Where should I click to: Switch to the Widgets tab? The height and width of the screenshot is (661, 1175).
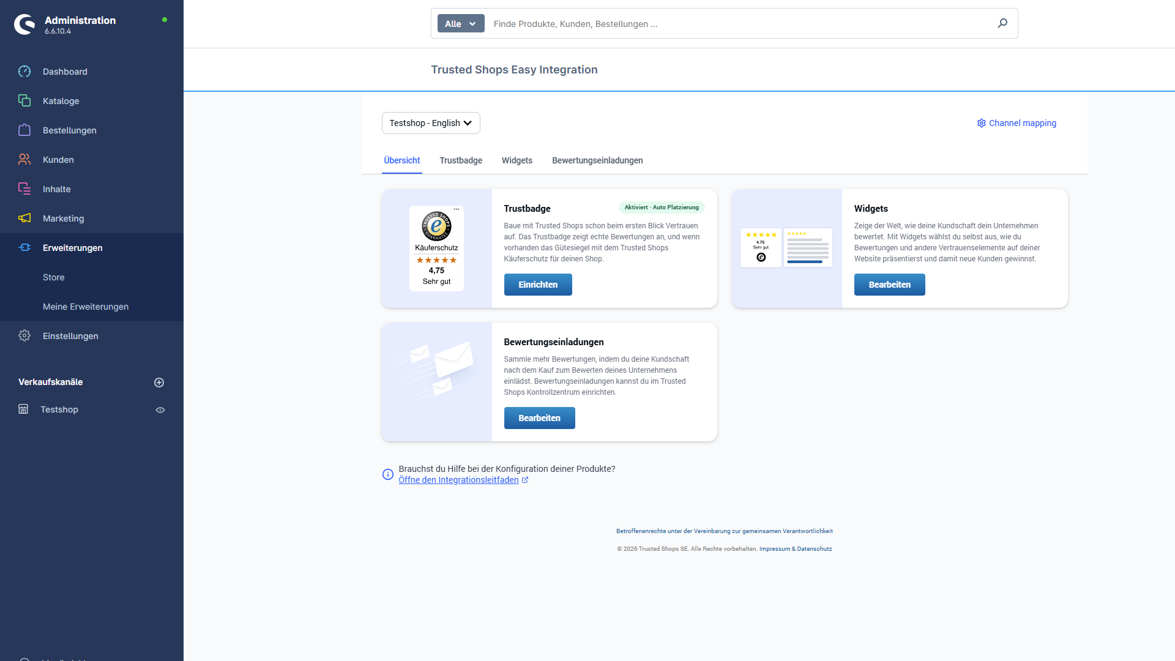[517, 160]
